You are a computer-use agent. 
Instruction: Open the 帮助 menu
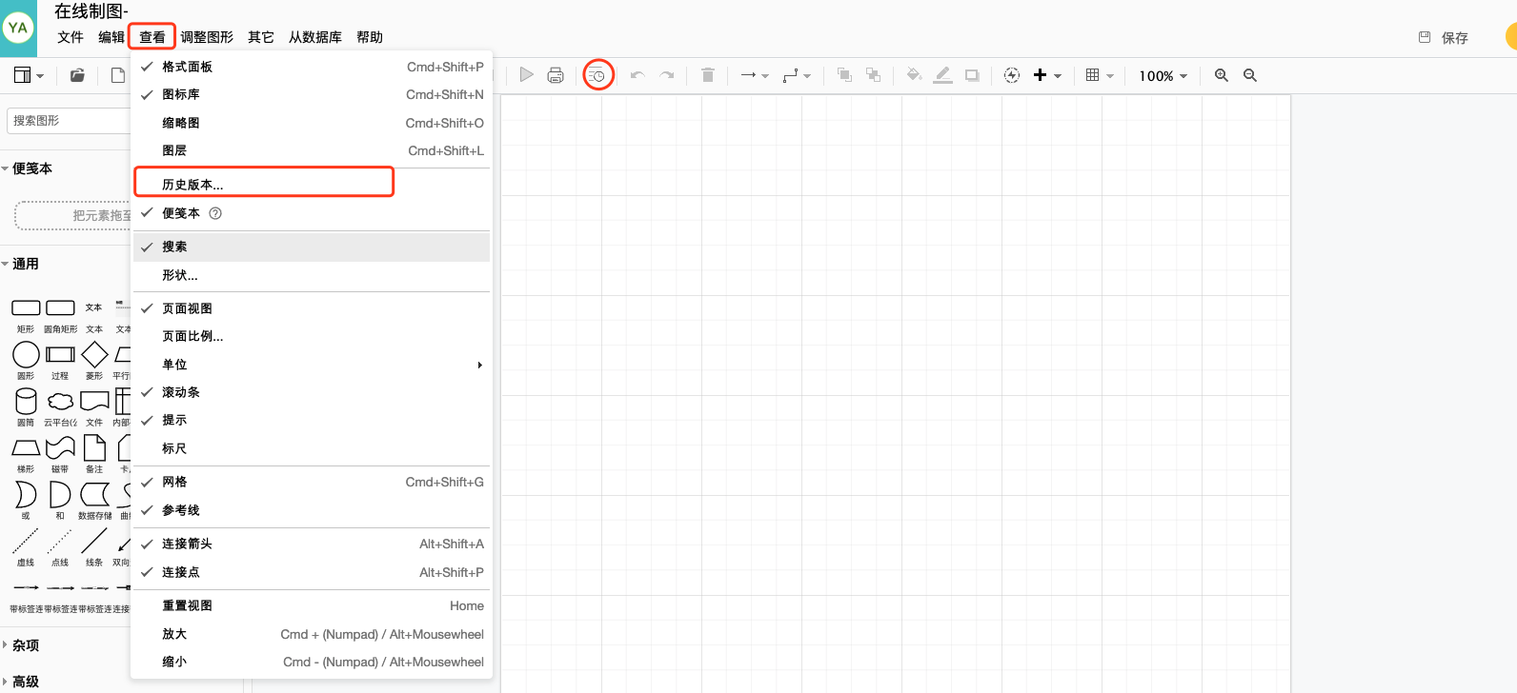click(x=370, y=37)
